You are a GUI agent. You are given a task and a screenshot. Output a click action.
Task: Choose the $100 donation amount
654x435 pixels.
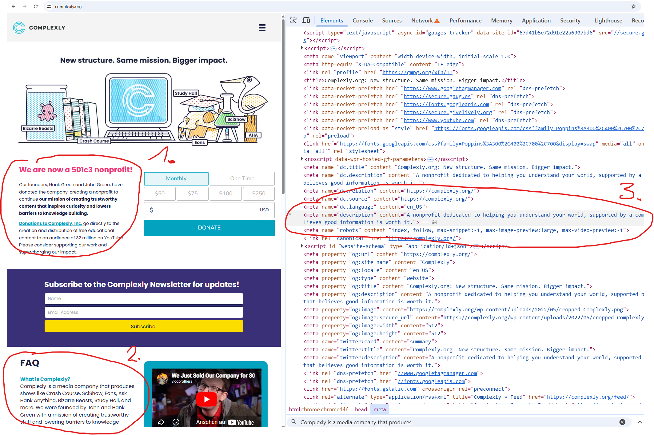[x=226, y=194]
